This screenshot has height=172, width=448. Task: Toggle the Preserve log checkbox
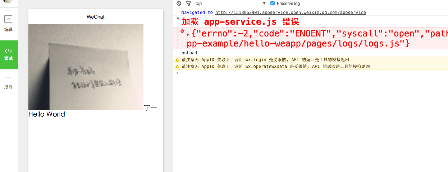tap(272, 4)
